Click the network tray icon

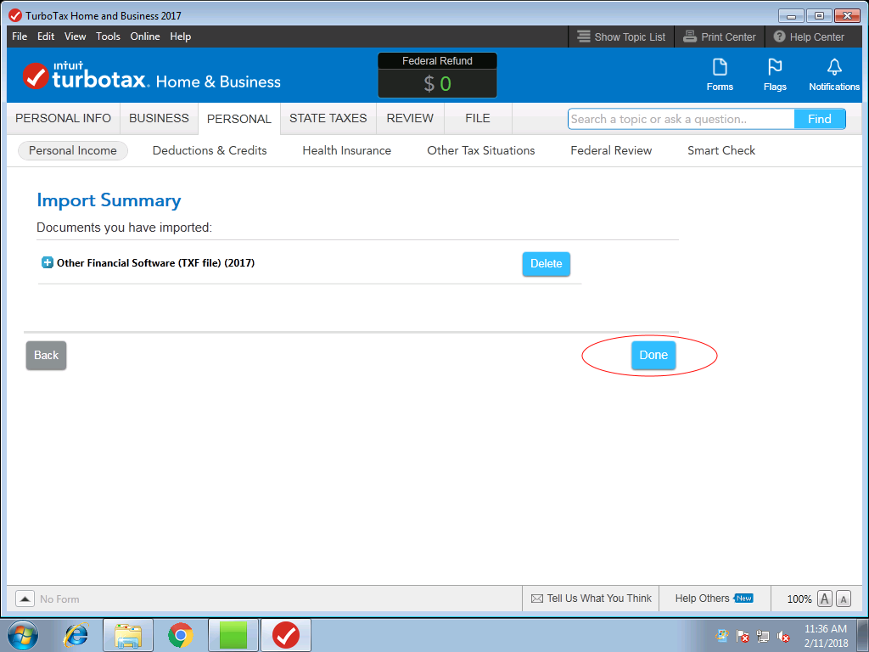[x=763, y=637]
